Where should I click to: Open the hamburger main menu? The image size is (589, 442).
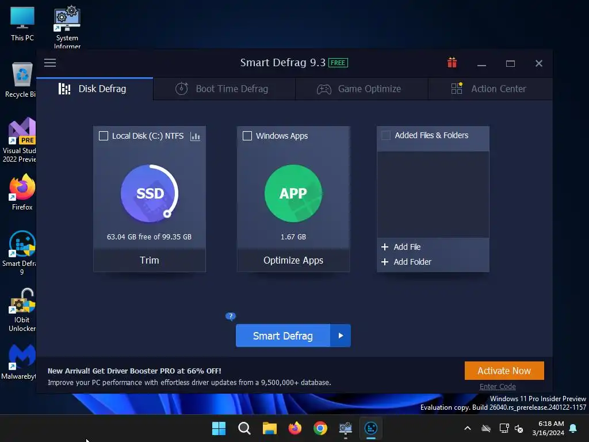(x=50, y=63)
